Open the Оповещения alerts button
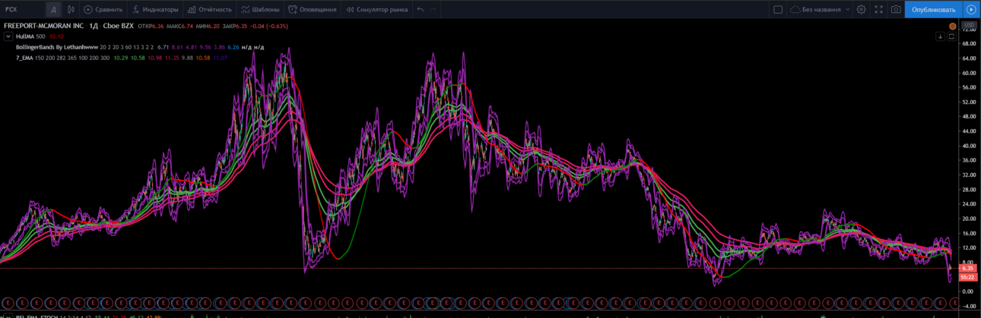The height and width of the screenshot is (318, 981). coord(313,10)
